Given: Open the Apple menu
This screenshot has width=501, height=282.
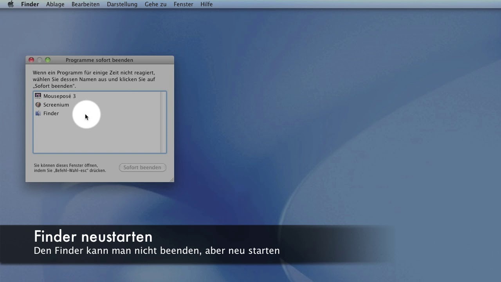Looking at the screenshot, I should 11,4.
